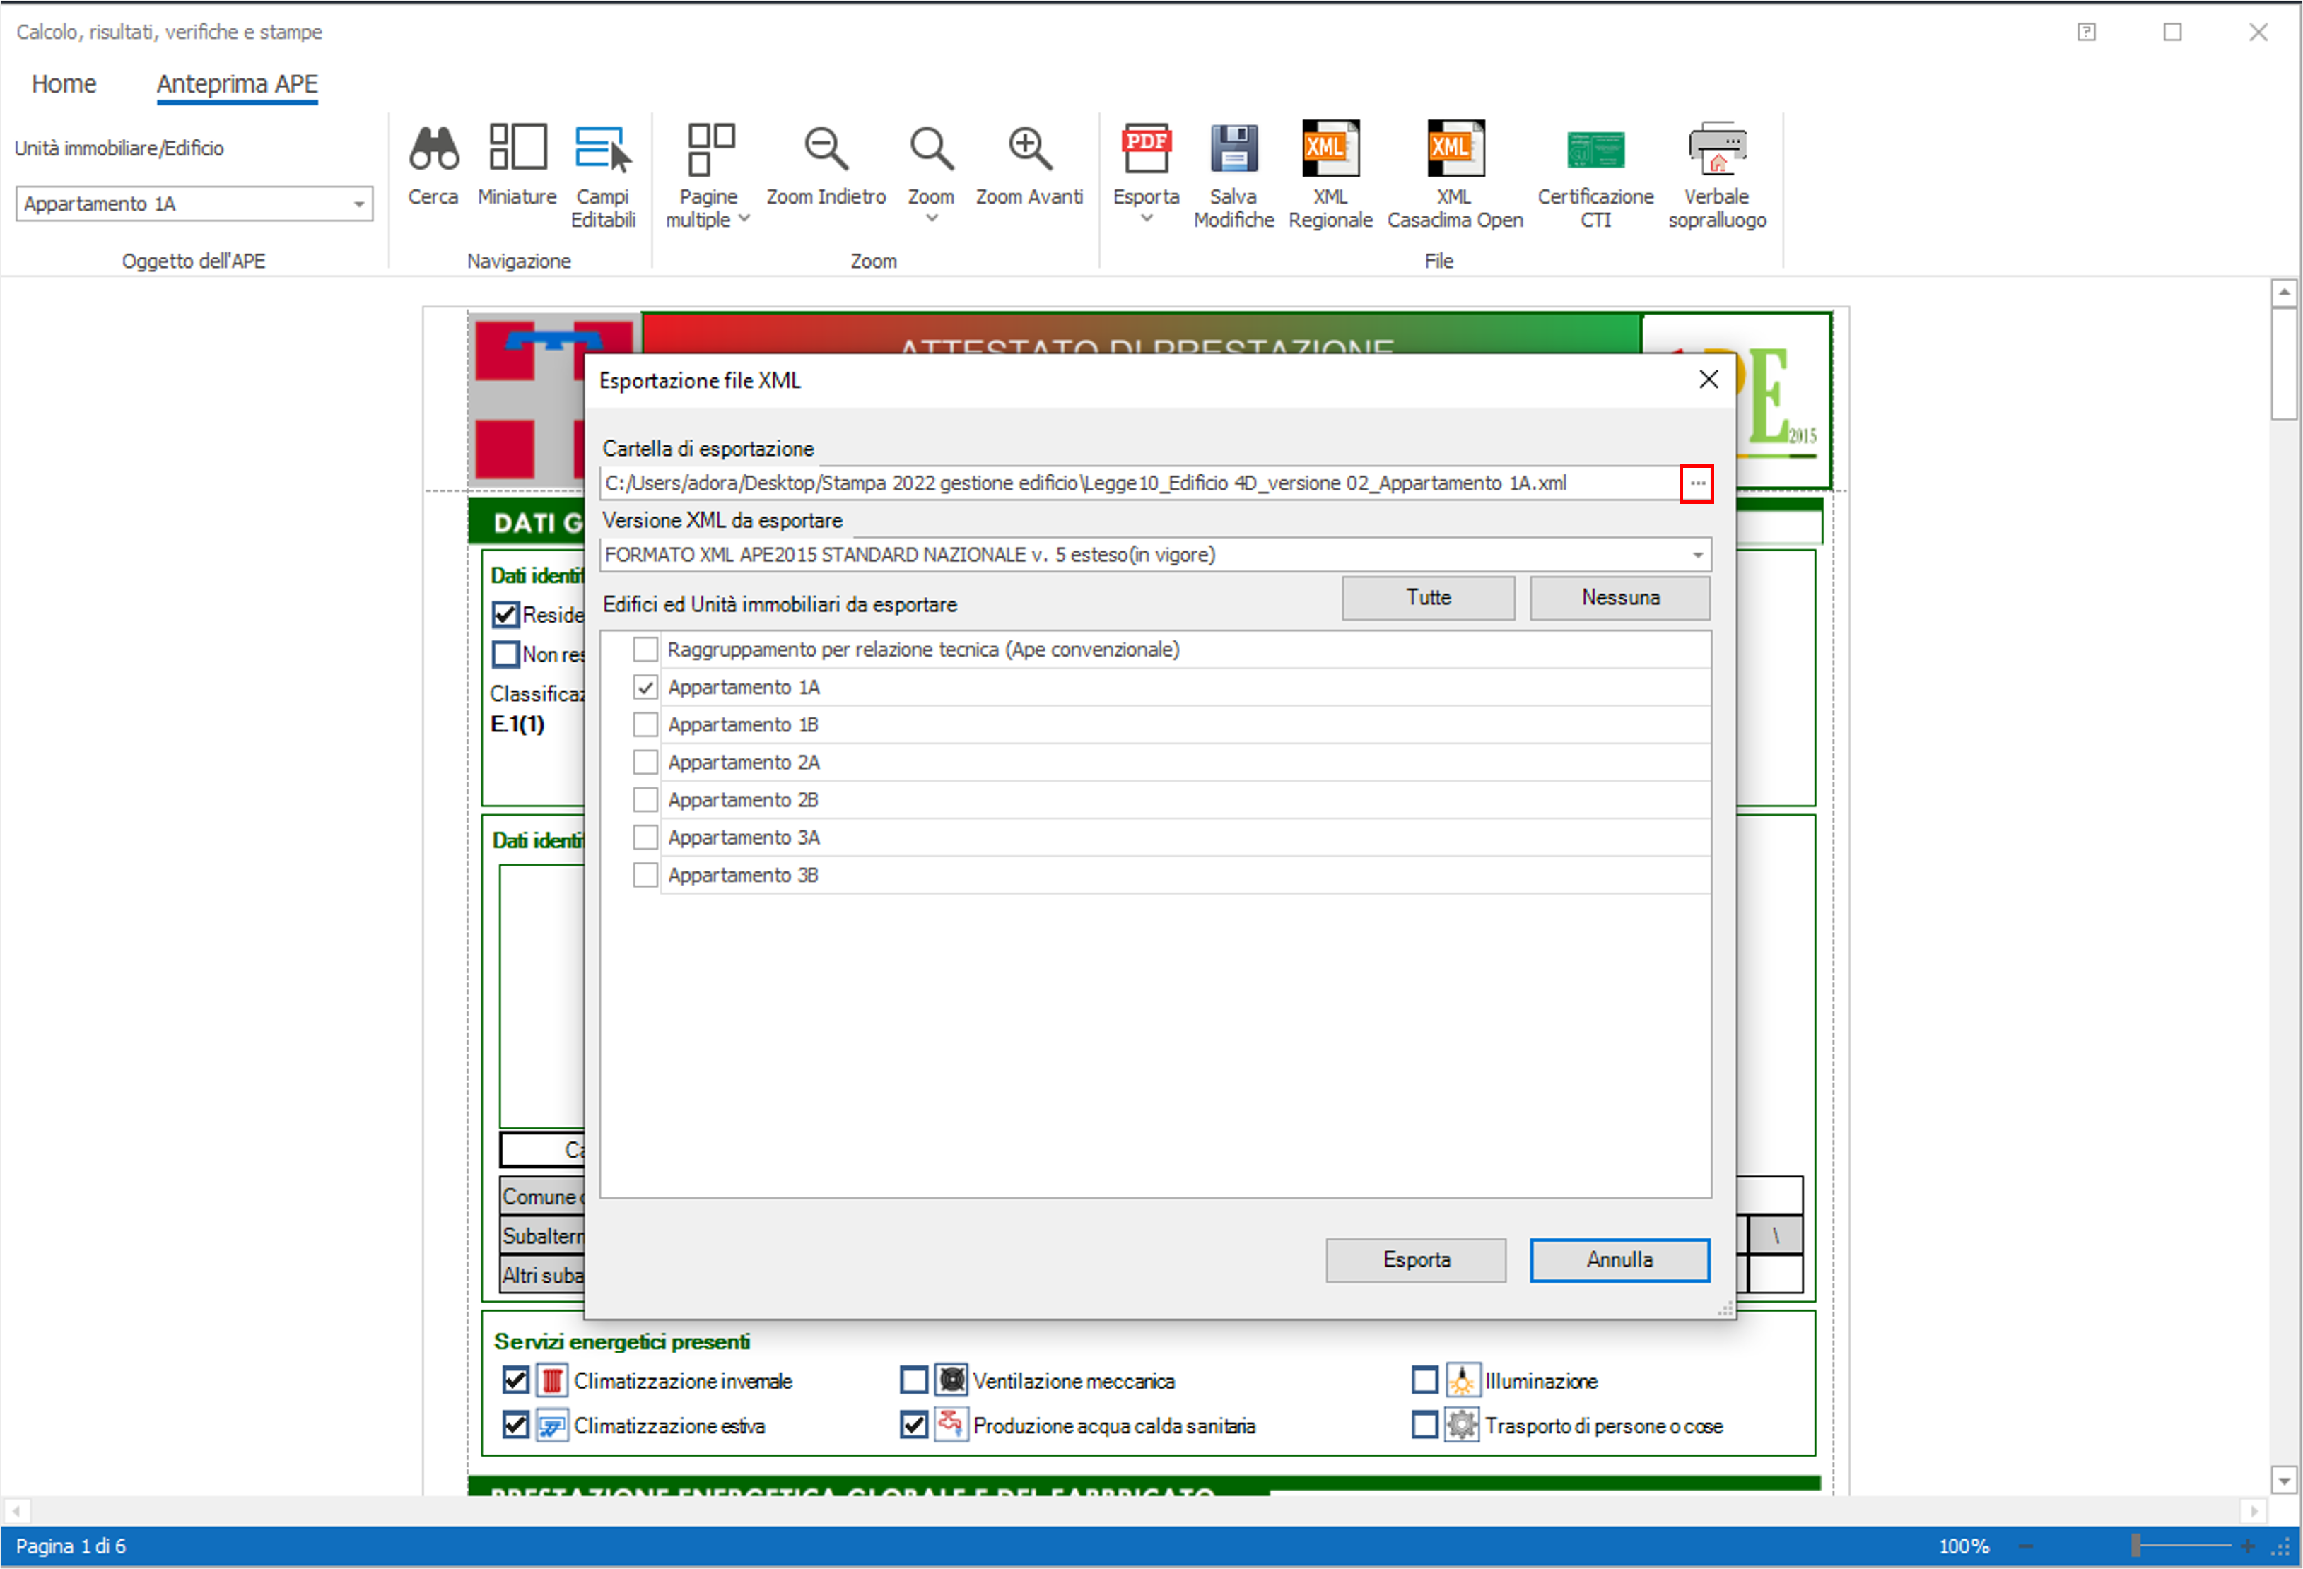Expand the Versione XML da esportare dropdown

tap(1697, 555)
